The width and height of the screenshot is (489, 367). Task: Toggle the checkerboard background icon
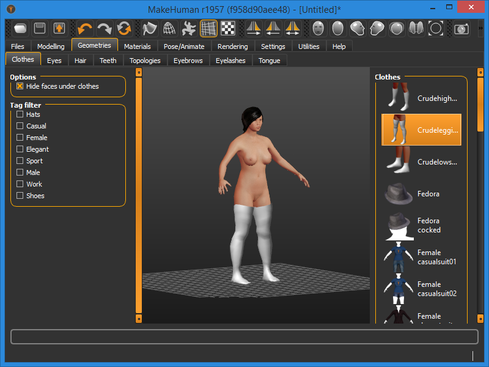(228, 28)
